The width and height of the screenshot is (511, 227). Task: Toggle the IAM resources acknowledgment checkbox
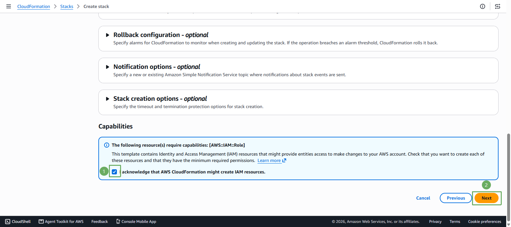pos(114,172)
